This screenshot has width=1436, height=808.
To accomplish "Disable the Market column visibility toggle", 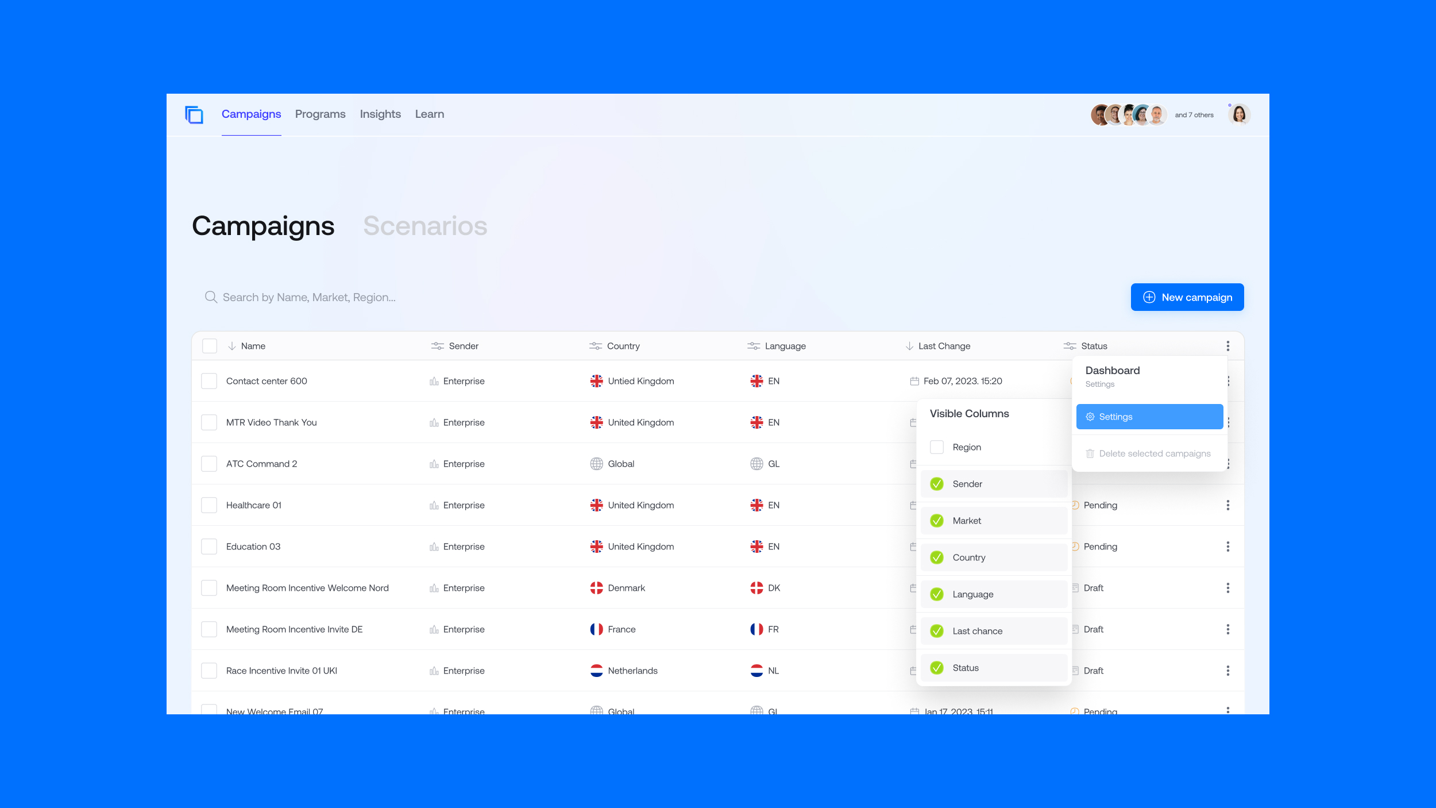I will coord(937,520).
